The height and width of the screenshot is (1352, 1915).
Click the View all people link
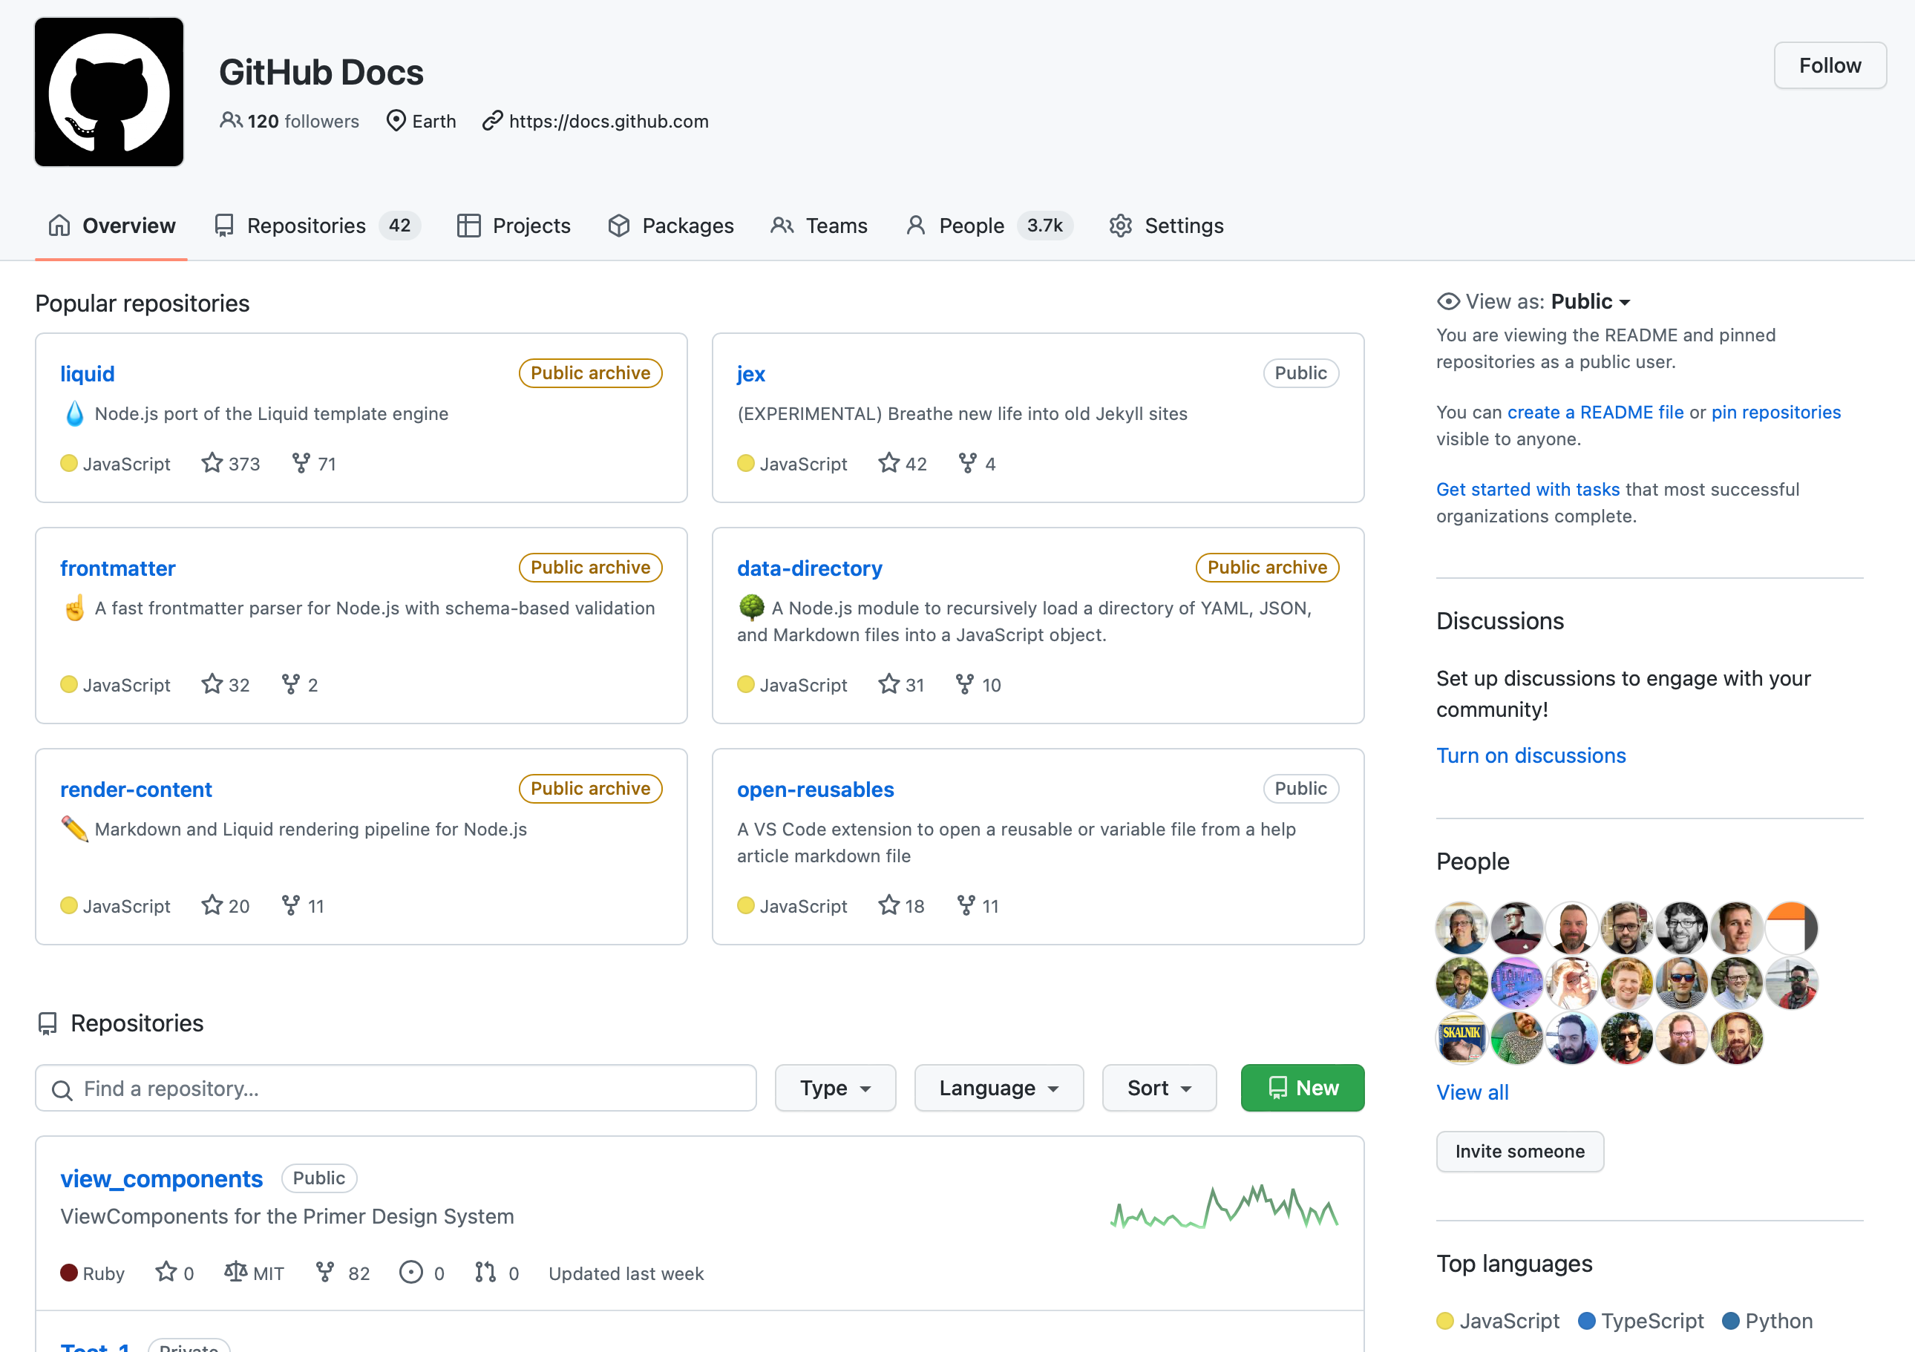[x=1473, y=1090]
